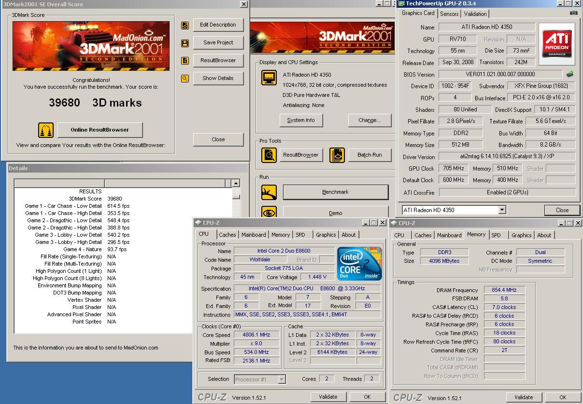The width and height of the screenshot is (583, 404).
Task: Click the ResultBrowser document icon
Action: (185, 61)
